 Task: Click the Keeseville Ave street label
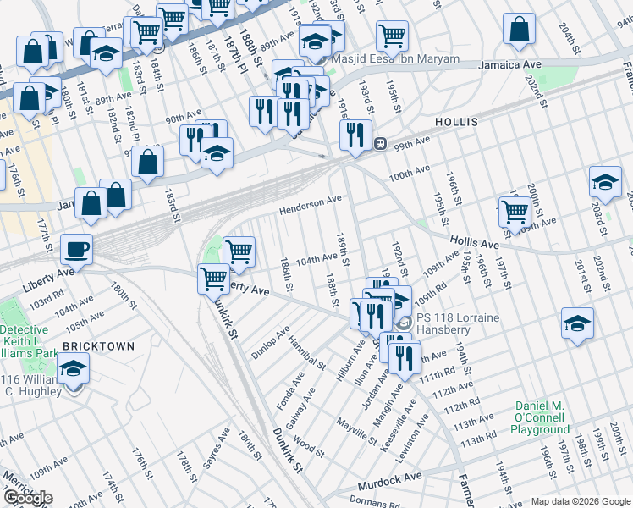(x=398, y=426)
